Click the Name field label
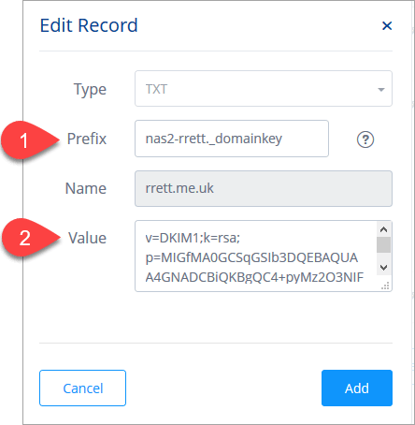This screenshot has width=415, height=425. pyautogui.click(x=86, y=188)
